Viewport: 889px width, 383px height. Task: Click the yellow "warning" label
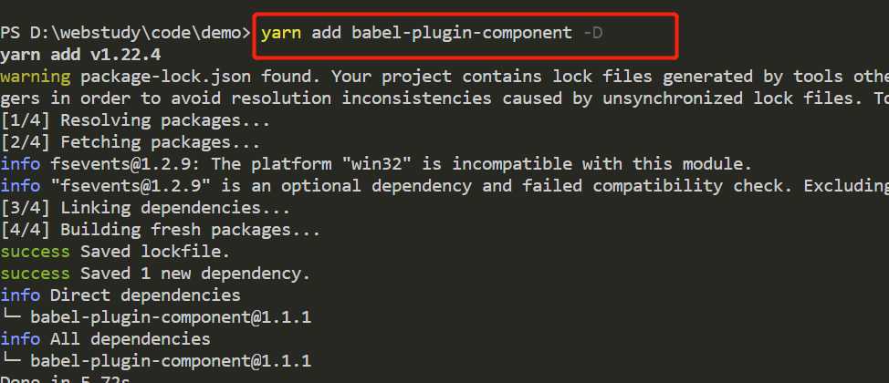point(35,77)
